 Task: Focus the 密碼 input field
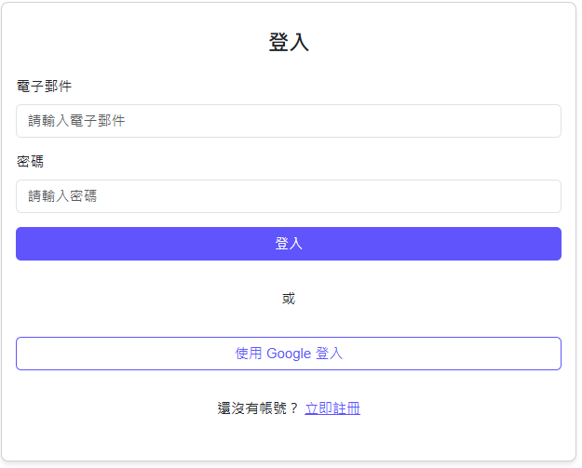[x=288, y=196]
